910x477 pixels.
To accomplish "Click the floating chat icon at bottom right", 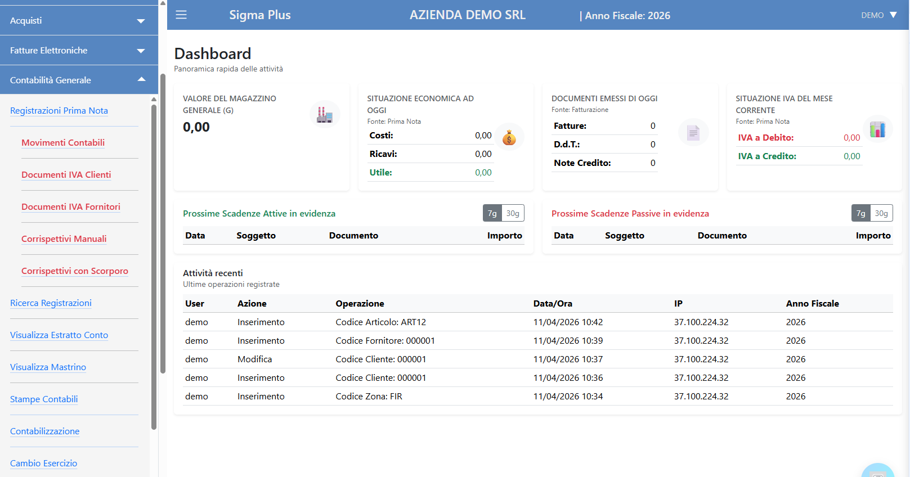I will tap(877, 471).
